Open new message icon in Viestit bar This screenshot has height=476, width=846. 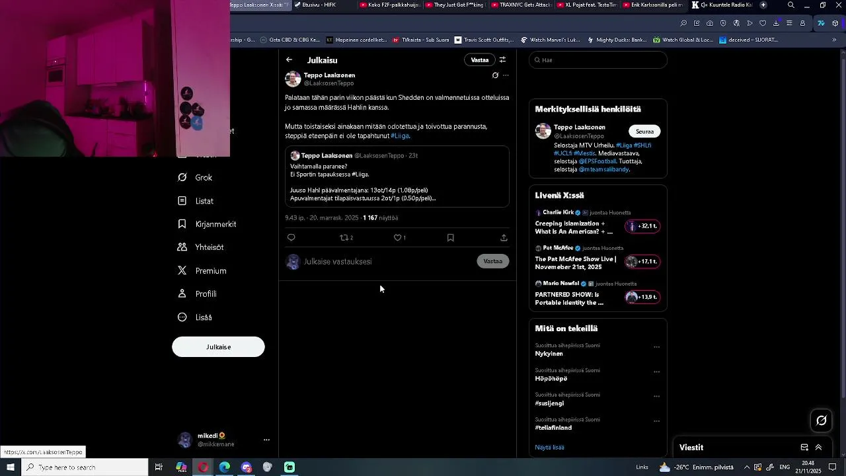point(804,448)
